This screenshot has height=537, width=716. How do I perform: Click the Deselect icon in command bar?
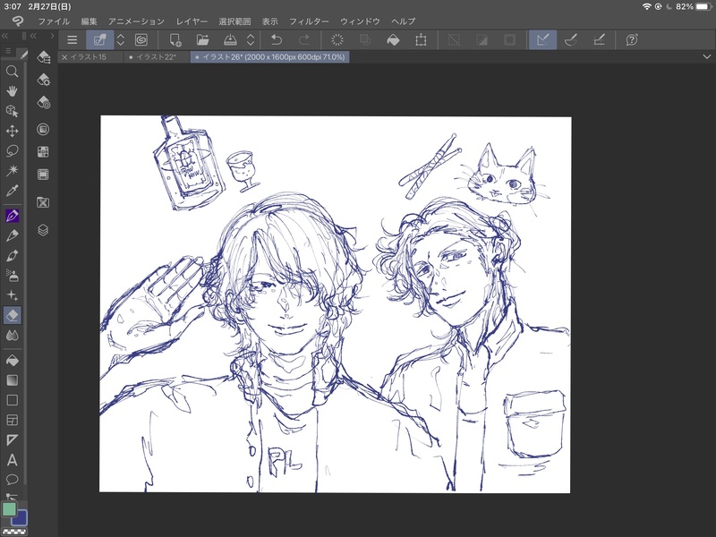click(x=454, y=39)
